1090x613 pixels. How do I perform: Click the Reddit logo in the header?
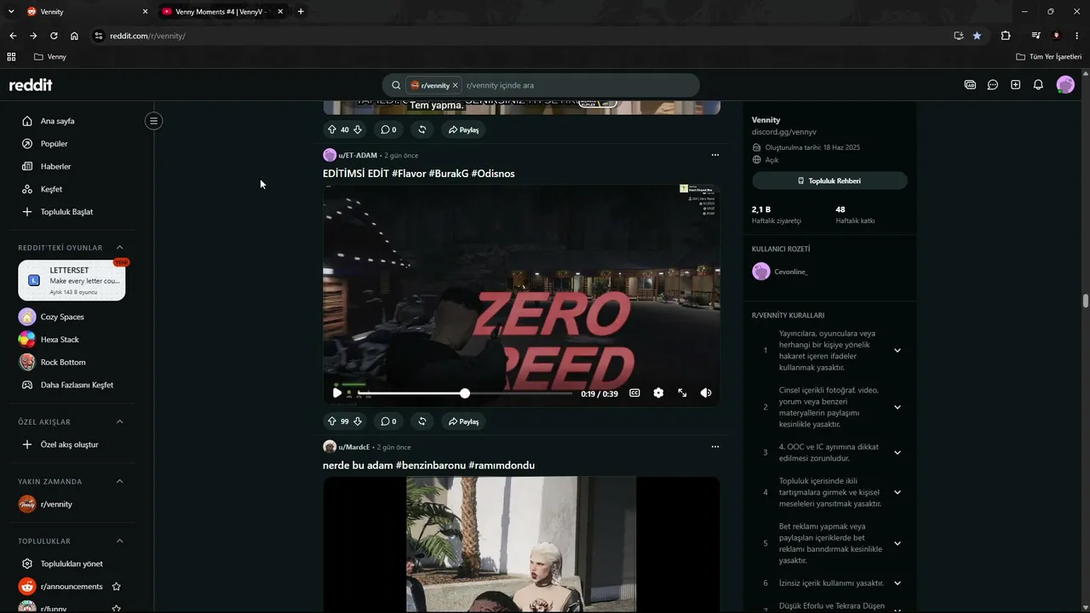31,85
